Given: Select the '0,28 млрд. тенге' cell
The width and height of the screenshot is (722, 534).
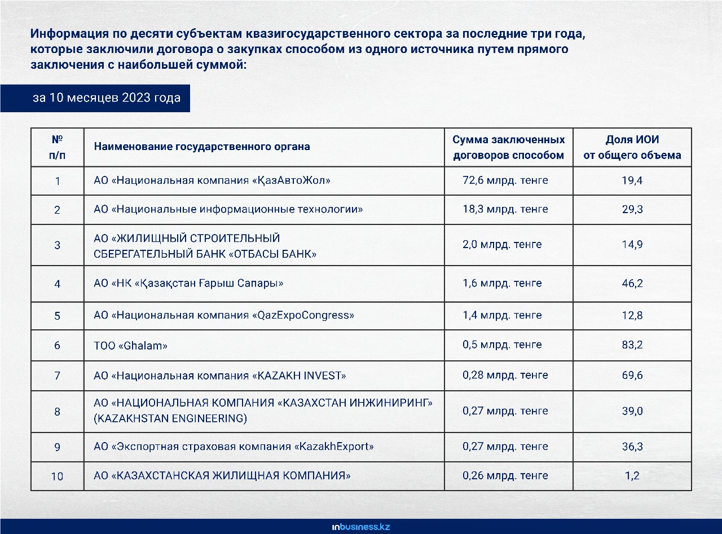Looking at the screenshot, I should pyautogui.click(x=508, y=376).
